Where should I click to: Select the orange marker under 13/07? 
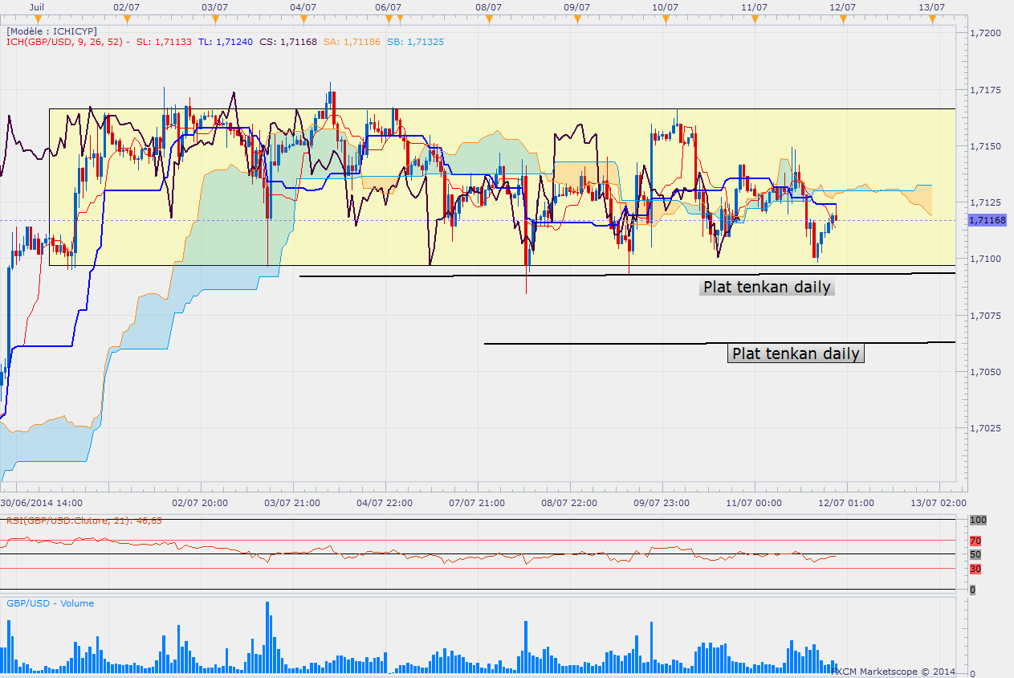point(931,18)
